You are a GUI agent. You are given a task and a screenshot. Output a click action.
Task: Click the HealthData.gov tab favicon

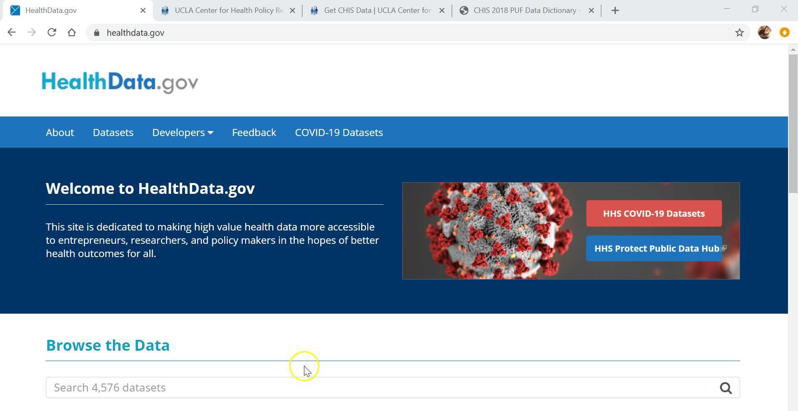15,10
